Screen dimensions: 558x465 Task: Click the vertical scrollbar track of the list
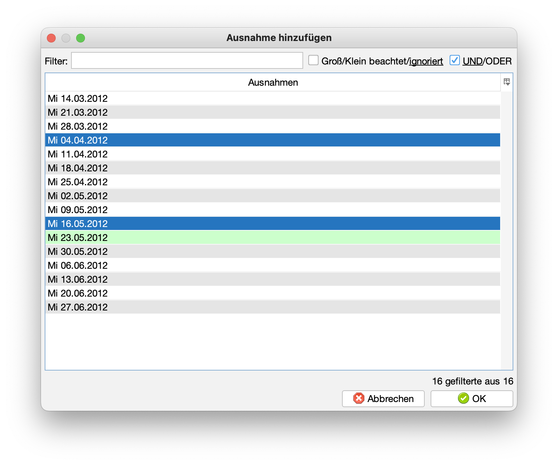tap(507, 231)
